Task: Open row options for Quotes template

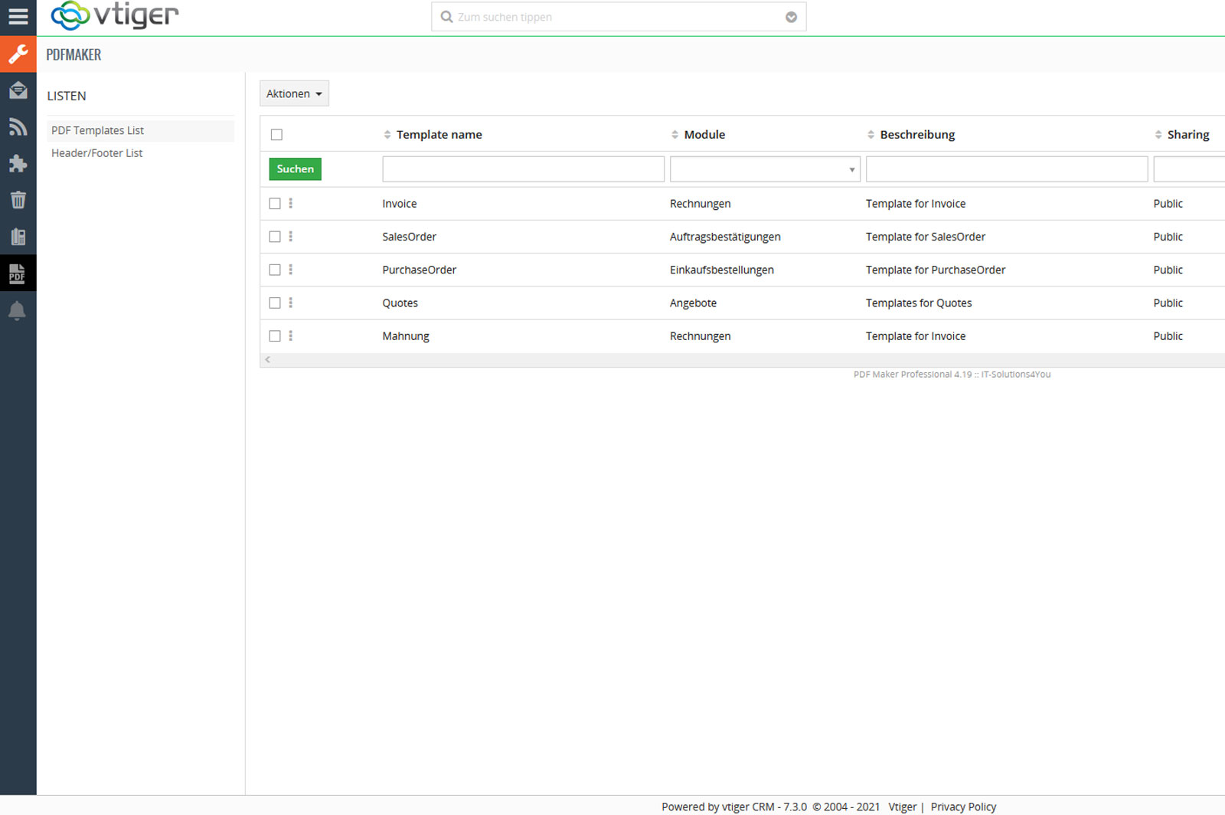Action: click(x=290, y=303)
